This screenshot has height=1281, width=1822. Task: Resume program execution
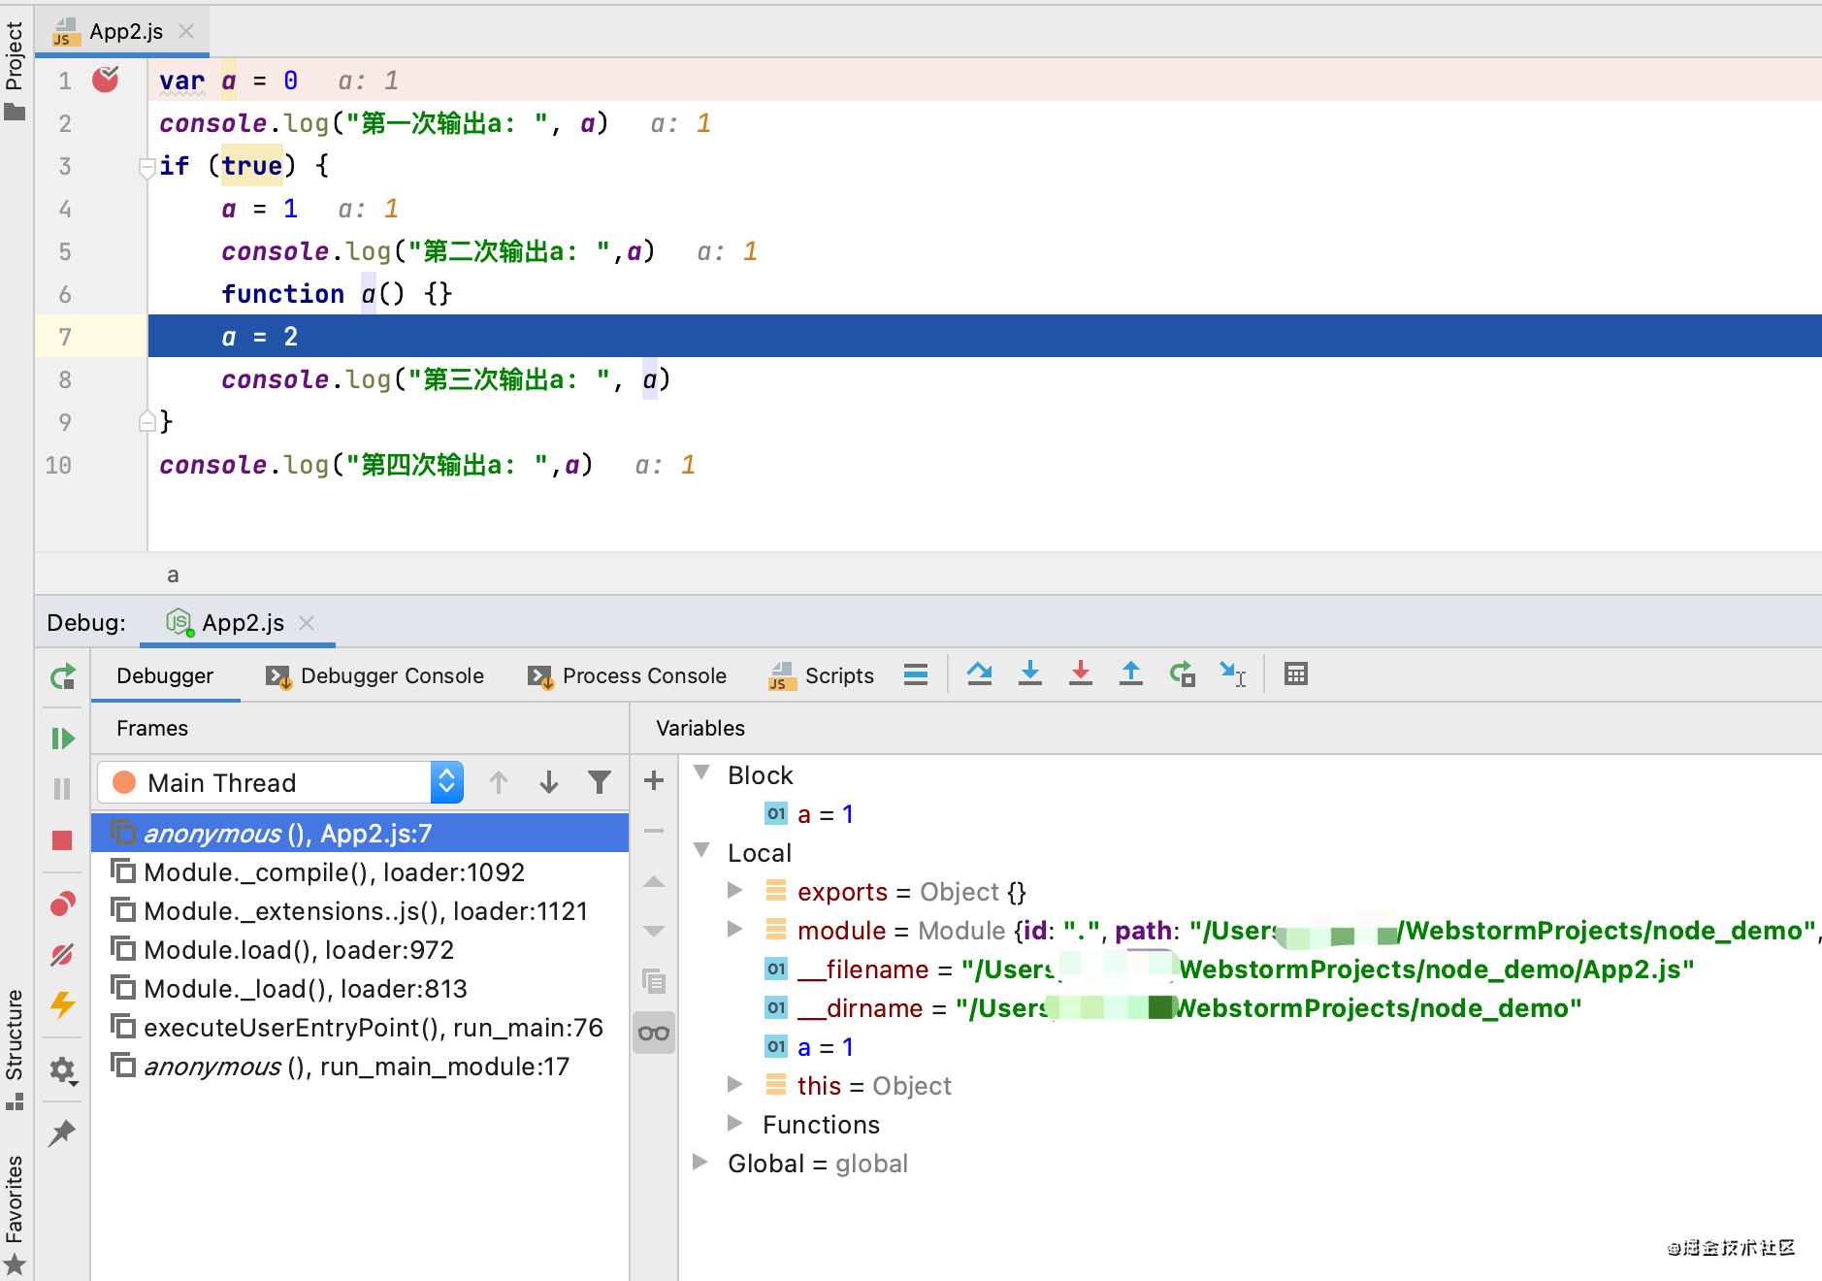point(62,739)
